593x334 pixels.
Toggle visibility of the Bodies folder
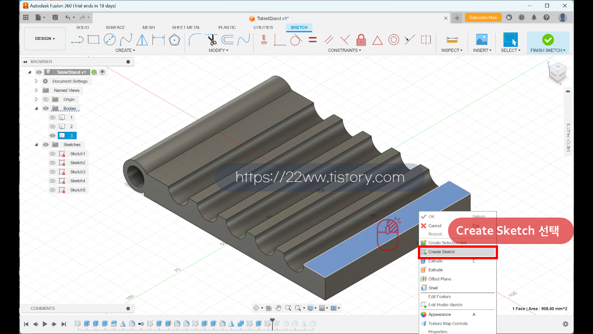click(x=46, y=108)
